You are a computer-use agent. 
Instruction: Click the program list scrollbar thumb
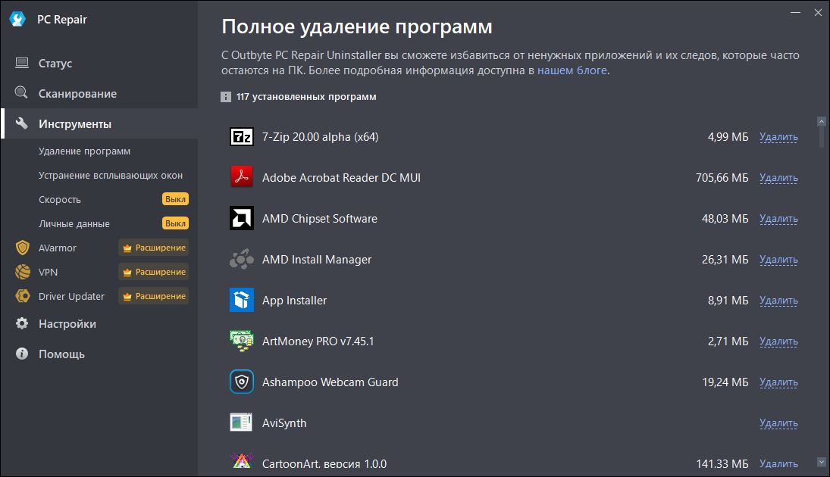pos(822,137)
